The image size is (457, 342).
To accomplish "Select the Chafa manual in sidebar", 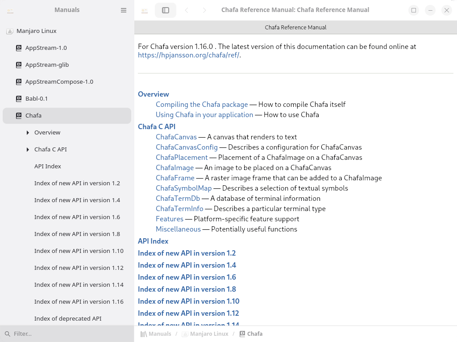I will [67, 115].
